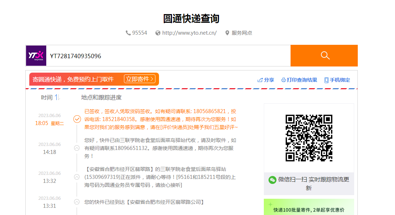Click the 14:18 timeline circle marker

coord(77,148)
